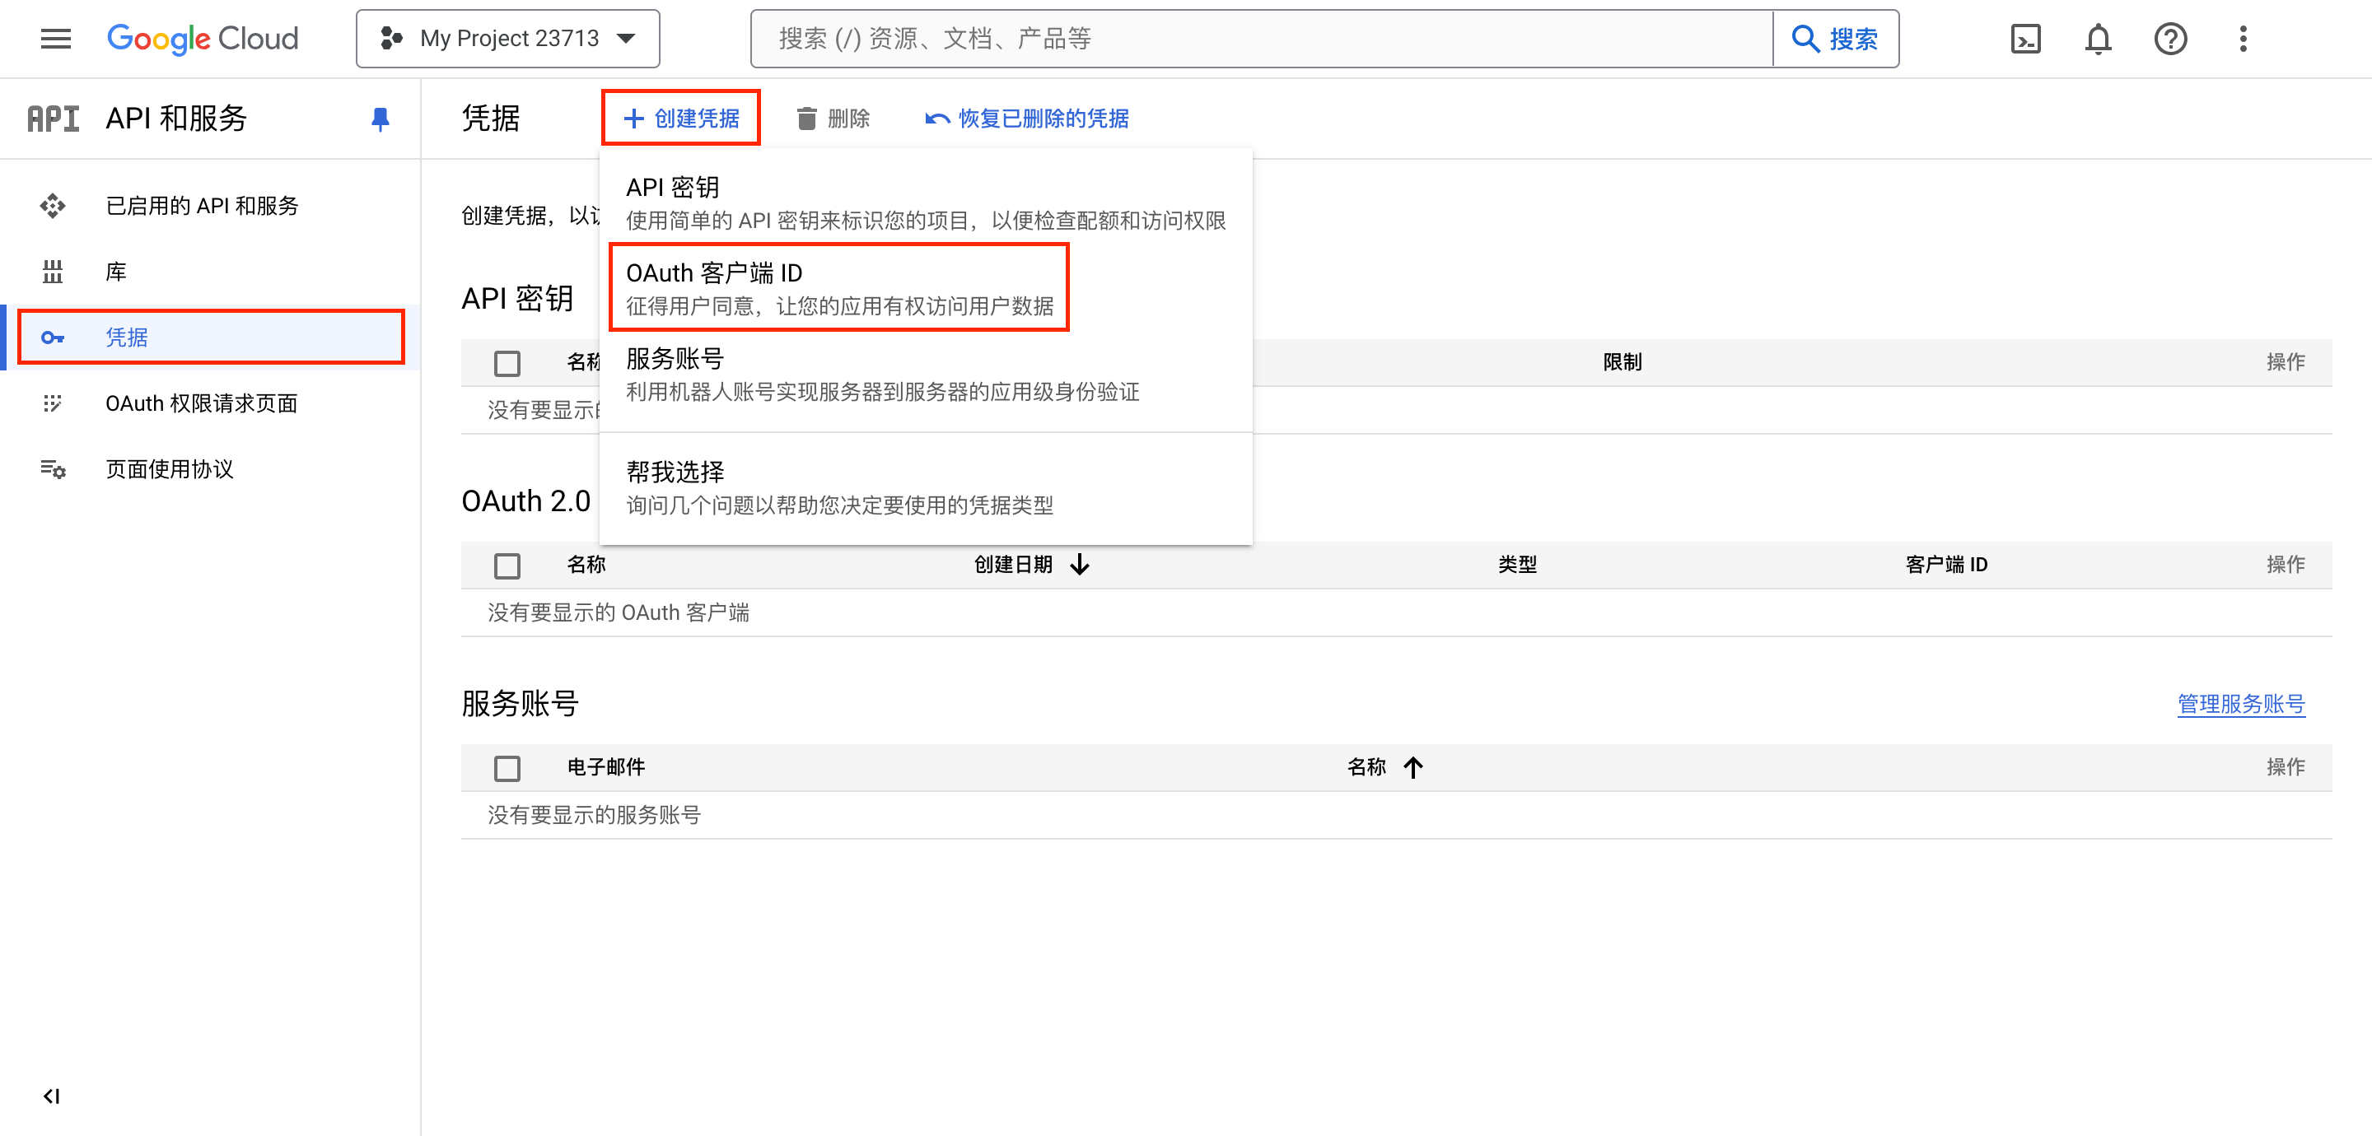Click the 创建凭据 button
The height and width of the screenshot is (1136, 2372).
point(681,118)
